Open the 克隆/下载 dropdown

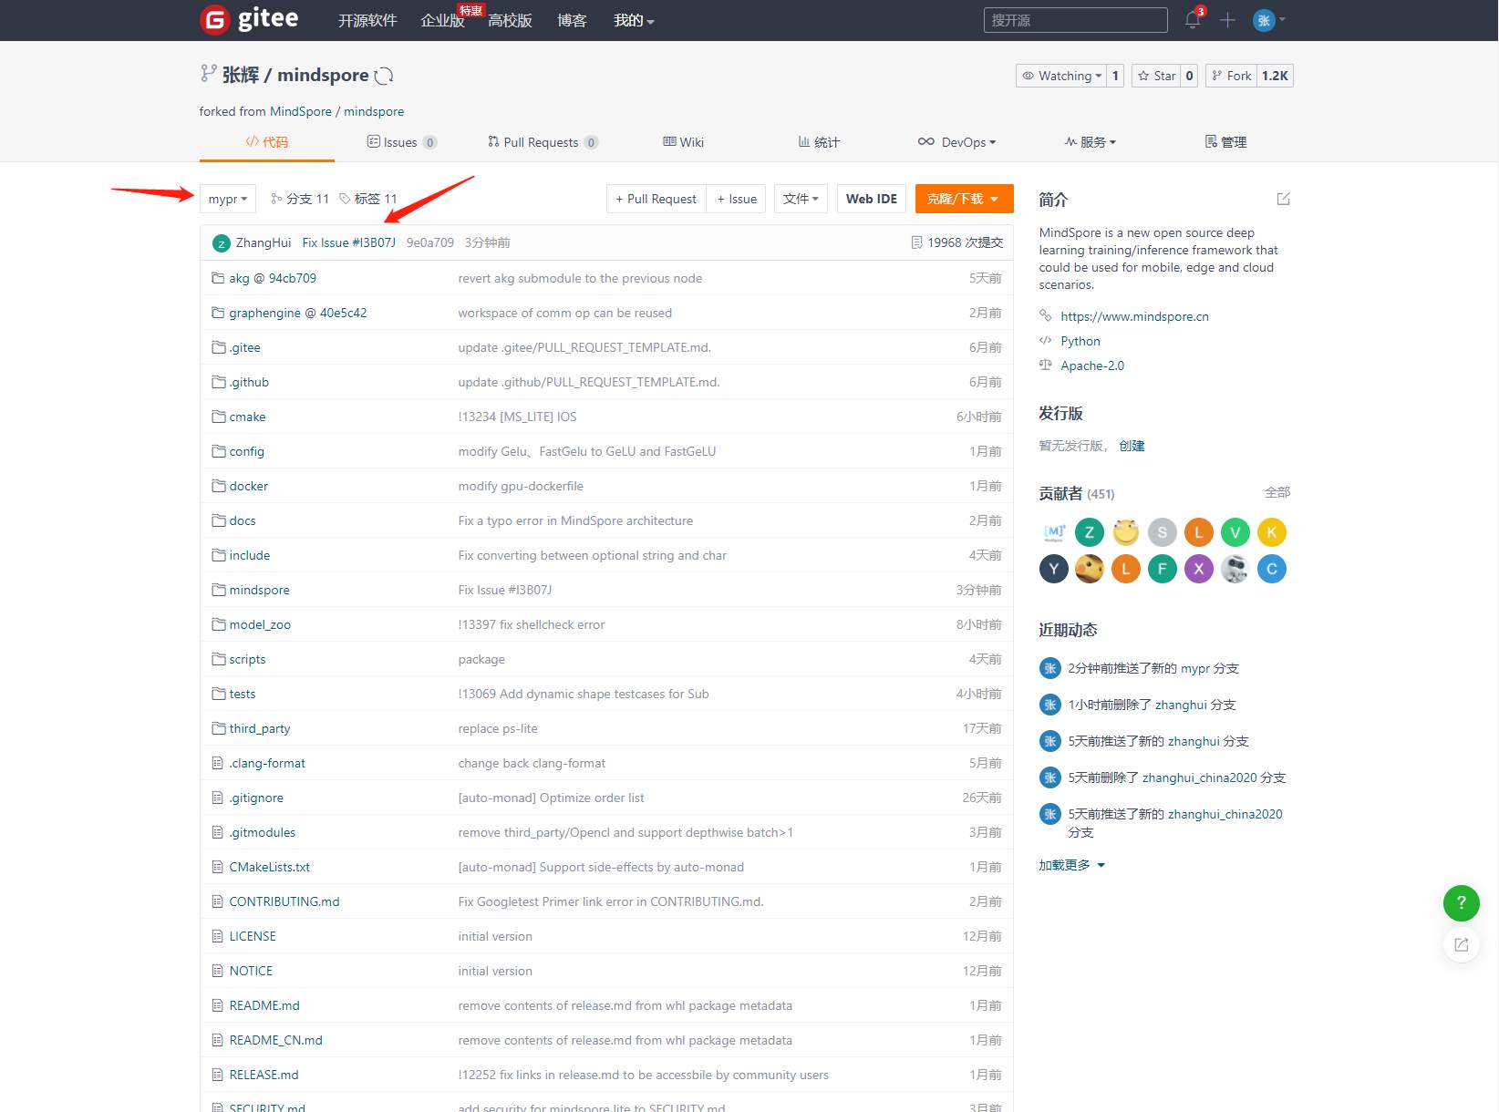(964, 199)
